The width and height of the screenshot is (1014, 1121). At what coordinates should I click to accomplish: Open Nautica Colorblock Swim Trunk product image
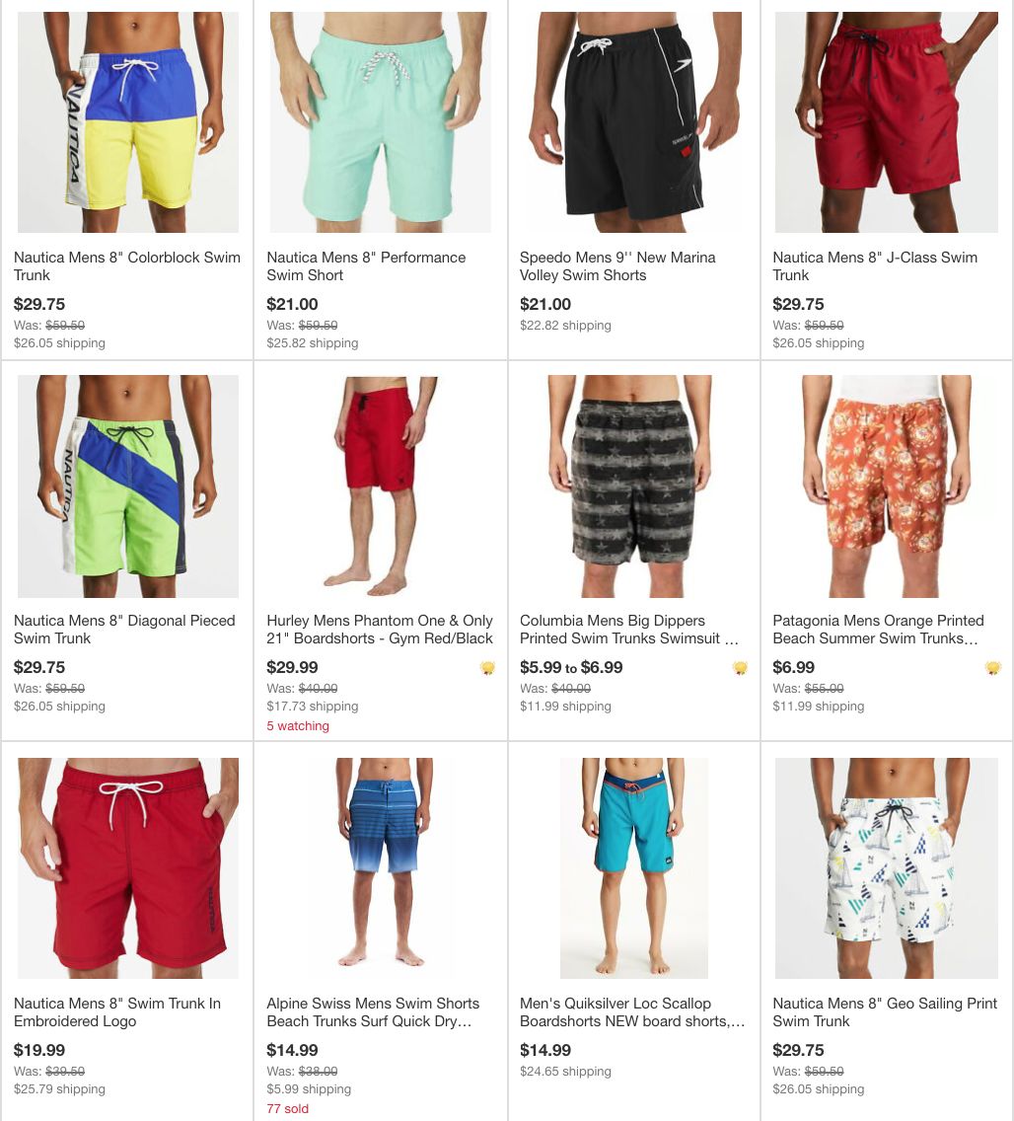128,122
